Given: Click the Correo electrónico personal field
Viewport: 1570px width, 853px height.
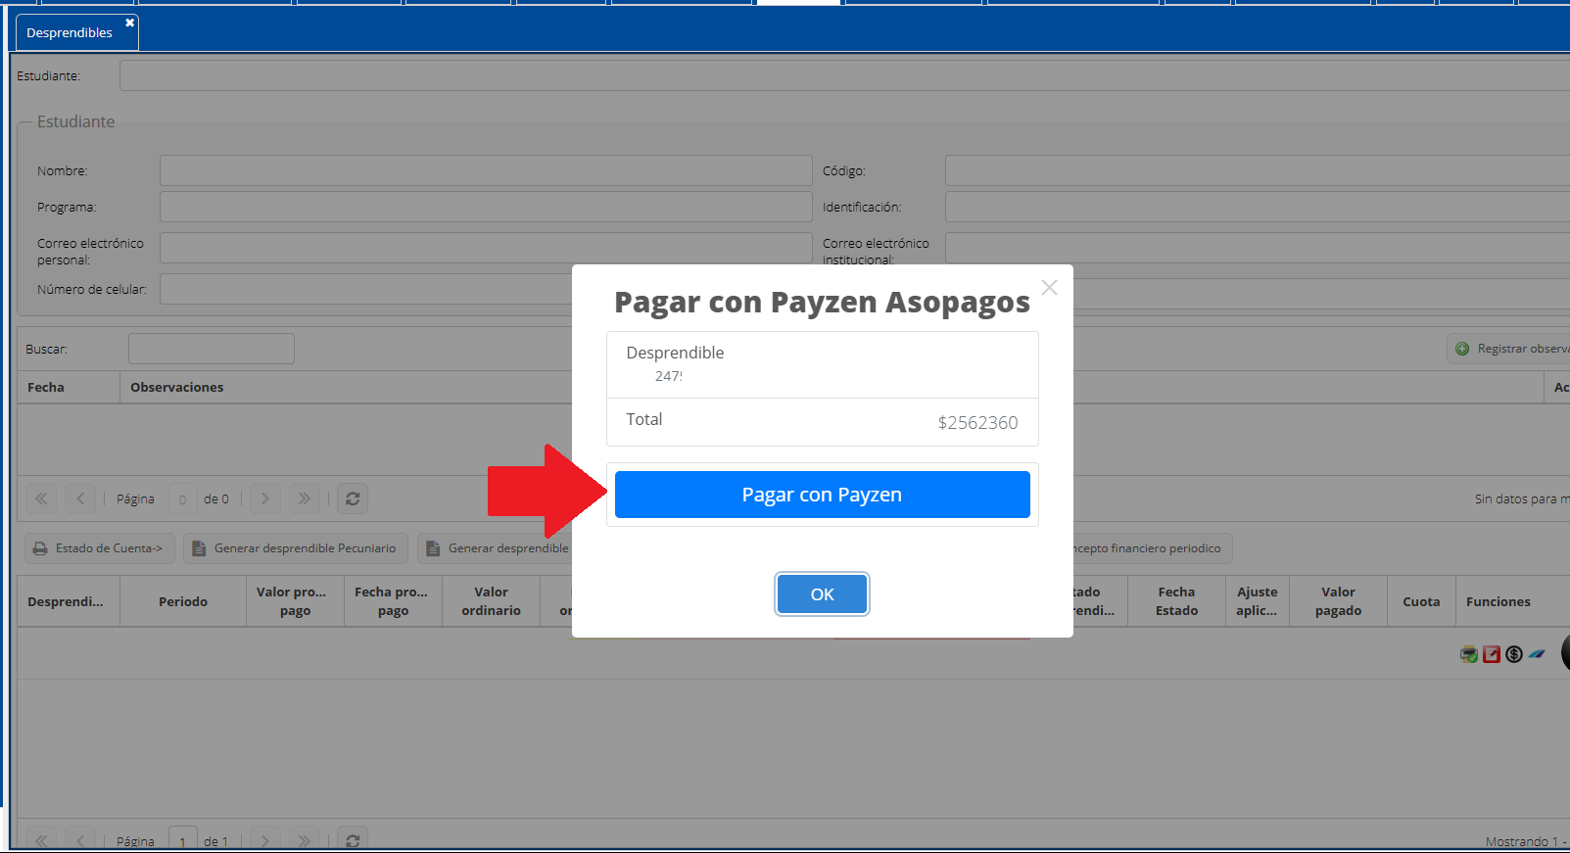Looking at the screenshot, I should pyautogui.click(x=486, y=248).
